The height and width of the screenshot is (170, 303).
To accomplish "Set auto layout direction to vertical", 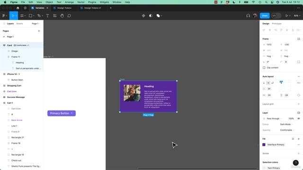I will coord(264,83).
